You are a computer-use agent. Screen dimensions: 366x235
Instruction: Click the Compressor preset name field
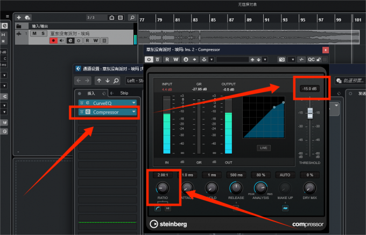pos(232,60)
